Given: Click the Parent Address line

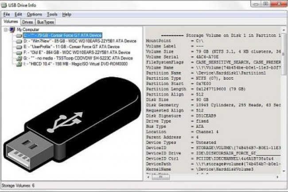Looking at the screenshot, I should click(x=172, y=137).
